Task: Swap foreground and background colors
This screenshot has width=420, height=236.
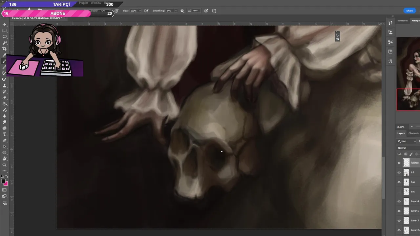Action: (7, 177)
